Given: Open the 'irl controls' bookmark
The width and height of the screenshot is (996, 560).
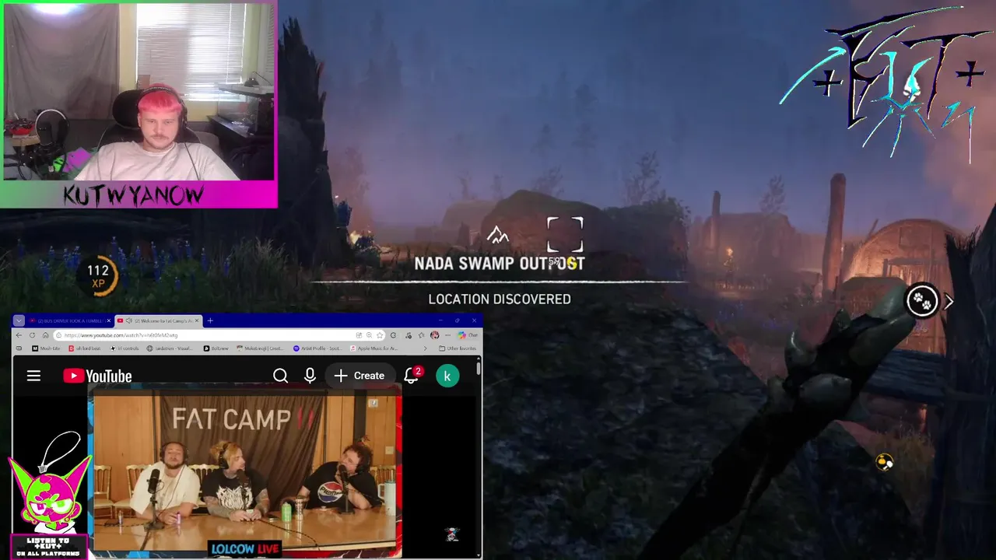Looking at the screenshot, I should (124, 348).
